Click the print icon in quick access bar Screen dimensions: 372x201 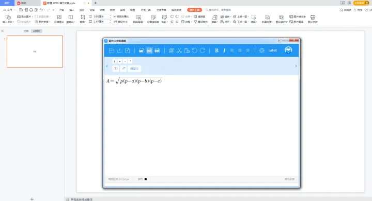click(31, 10)
